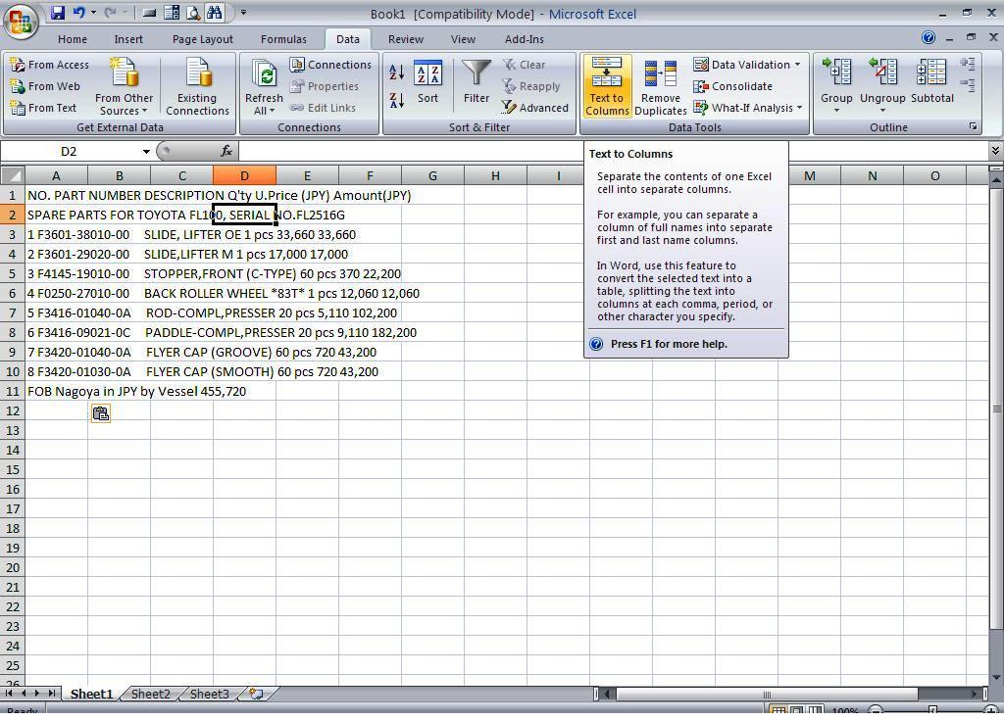Go to first sheet navigation arrow

click(9, 694)
